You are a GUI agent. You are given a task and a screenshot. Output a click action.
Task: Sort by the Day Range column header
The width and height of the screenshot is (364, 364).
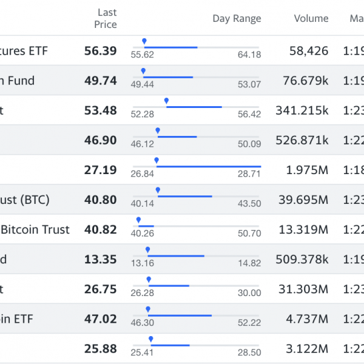pos(237,18)
